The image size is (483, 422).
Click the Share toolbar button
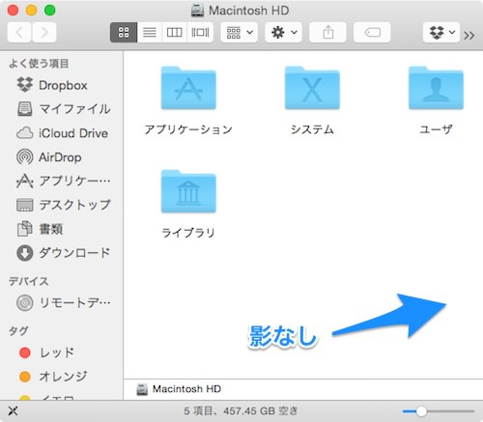pyautogui.click(x=327, y=32)
